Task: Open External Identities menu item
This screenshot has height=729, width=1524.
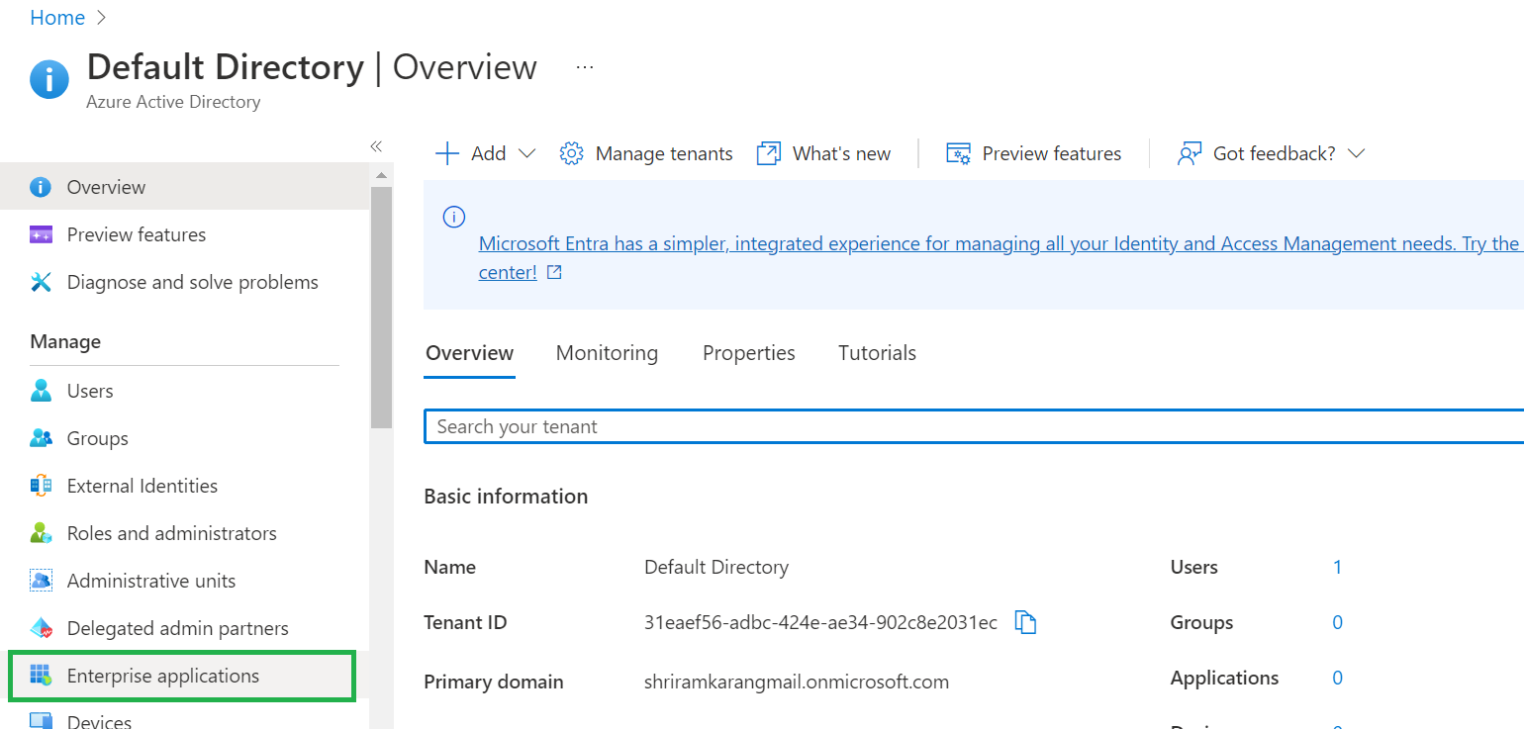Action: (x=184, y=486)
